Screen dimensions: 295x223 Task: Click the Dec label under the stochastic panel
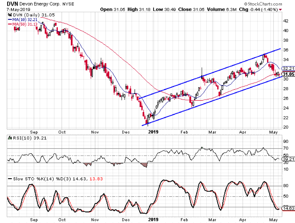click(126, 220)
